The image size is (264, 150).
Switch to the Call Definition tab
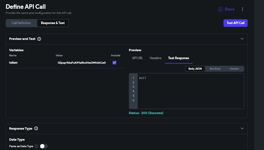click(21, 23)
